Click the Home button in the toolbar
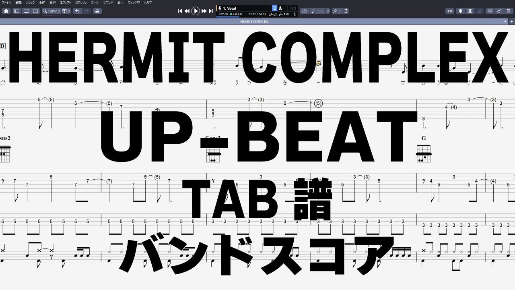The image size is (515, 290). (6, 11)
